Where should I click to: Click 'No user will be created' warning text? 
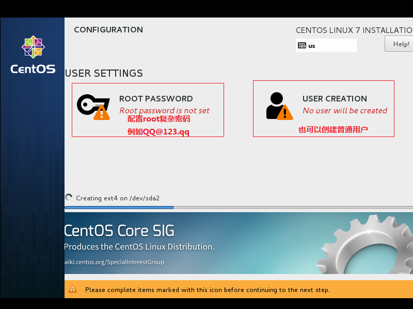[x=345, y=110]
